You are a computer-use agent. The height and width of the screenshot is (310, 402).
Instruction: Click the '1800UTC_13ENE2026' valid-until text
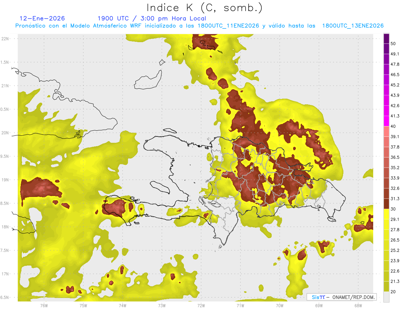[x=352, y=26]
